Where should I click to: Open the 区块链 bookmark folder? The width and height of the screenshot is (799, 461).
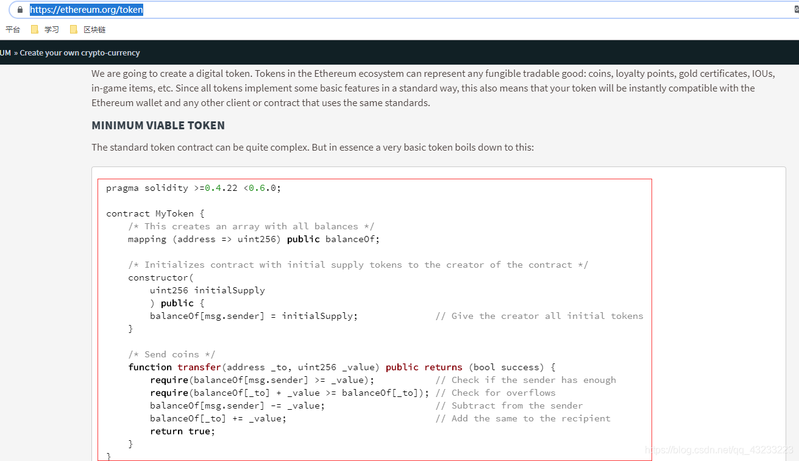[88, 29]
